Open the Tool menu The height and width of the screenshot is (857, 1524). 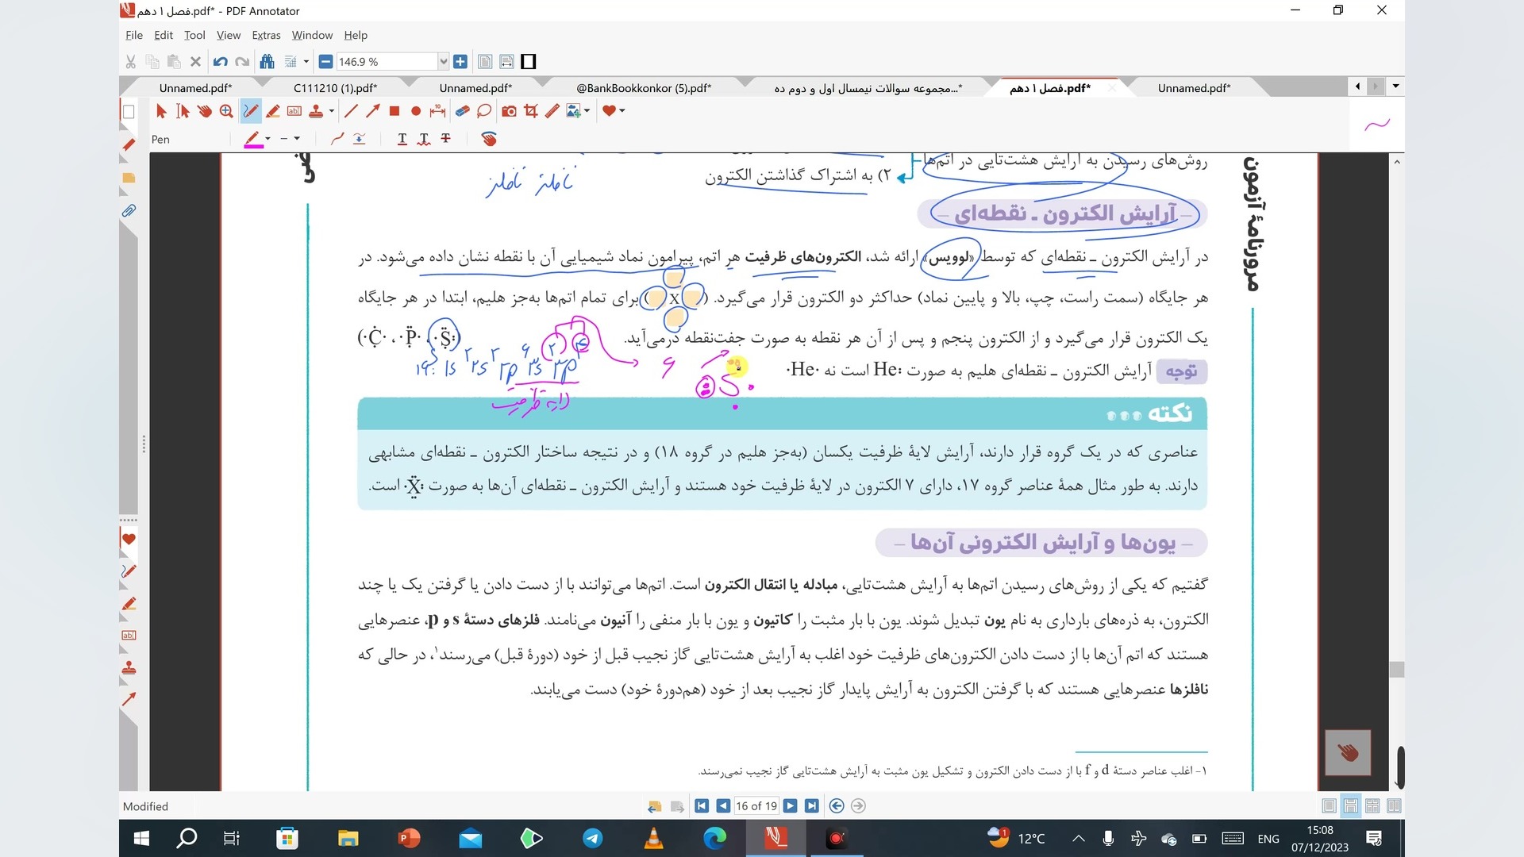click(194, 35)
